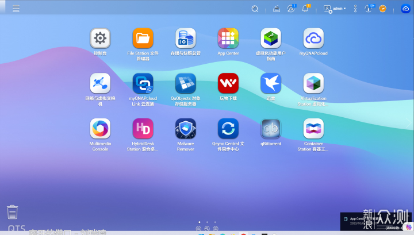Click the third round bottom shortcut icon
The width and height of the screenshot is (414, 235).
(216, 229)
